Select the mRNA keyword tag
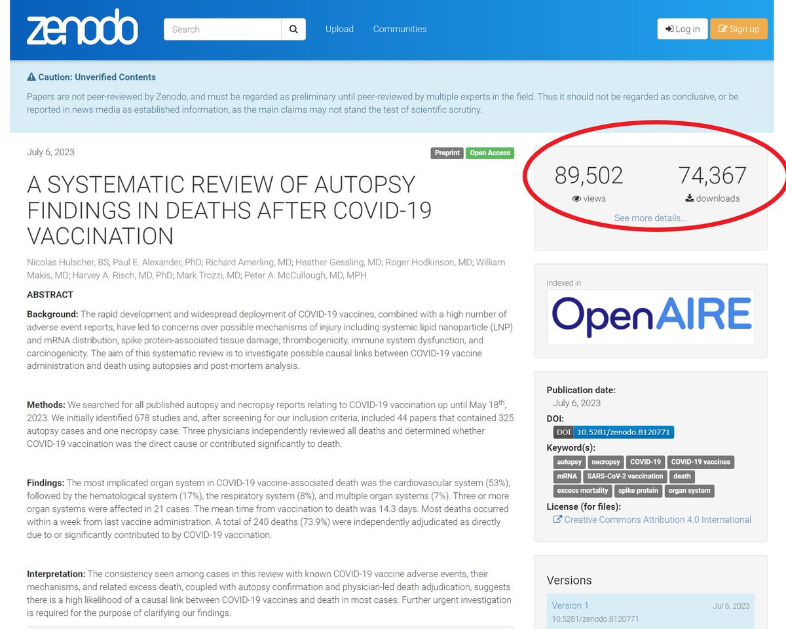Viewport: 786px width, 629px height. tap(567, 476)
